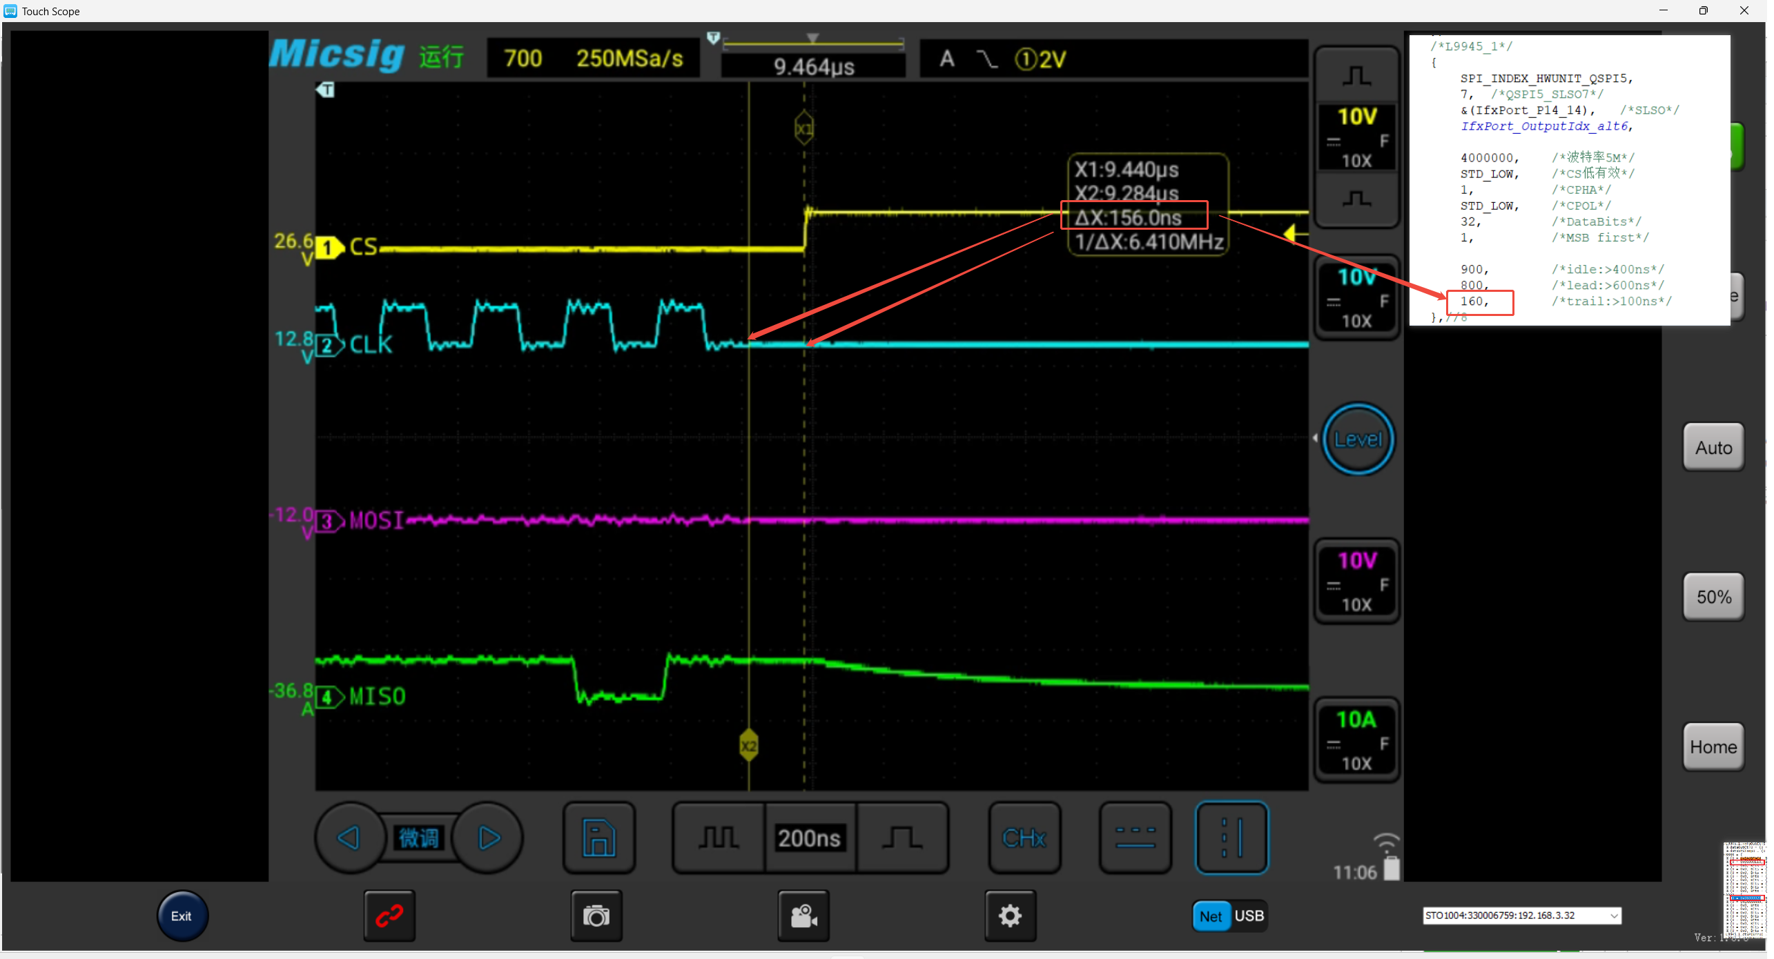Click the upper pulse icon above channel 1

click(1357, 75)
